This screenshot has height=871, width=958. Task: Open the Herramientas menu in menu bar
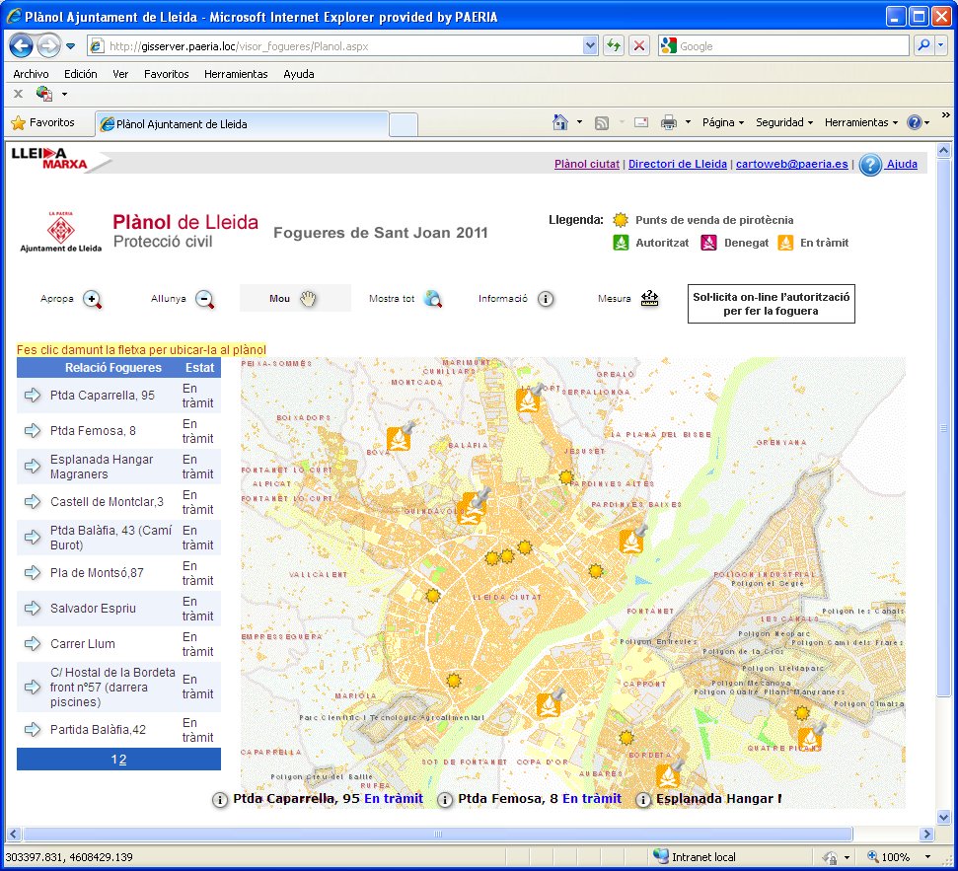(x=236, y=74)
